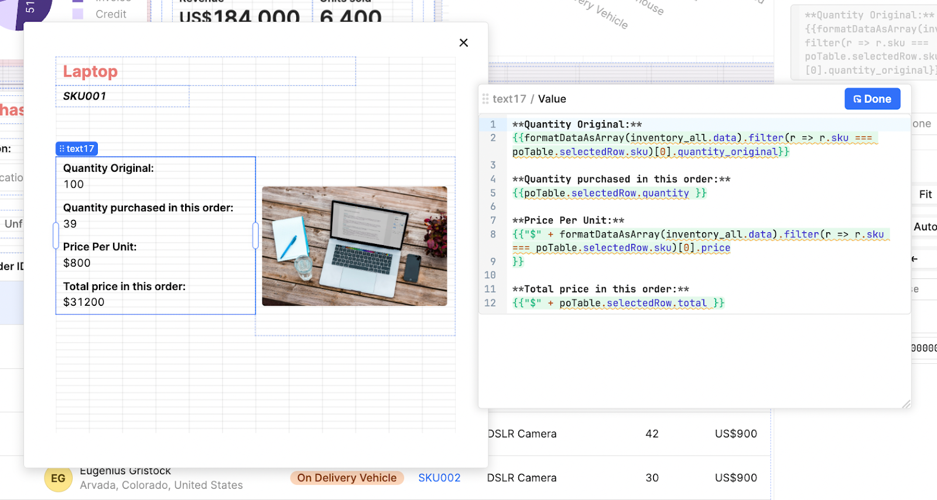Click the left edge handle of text17
Image resolution: width=937 pixels, height=500 pixels.
(x=56, y=235)
